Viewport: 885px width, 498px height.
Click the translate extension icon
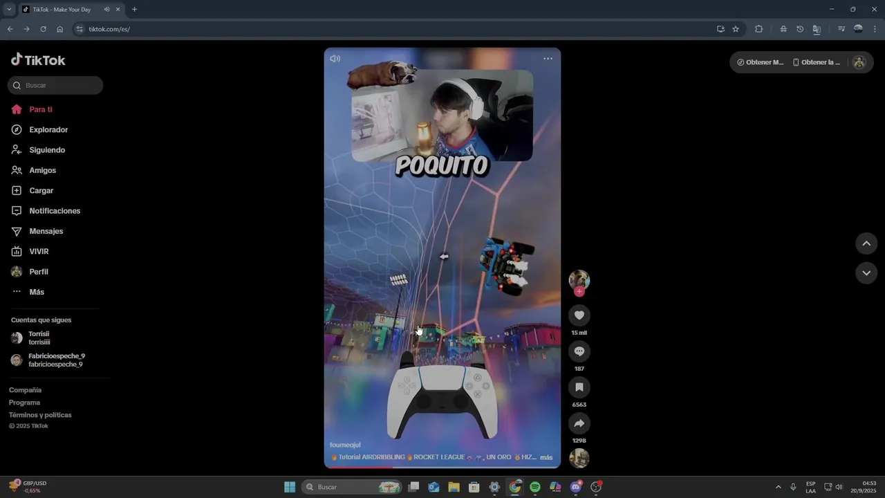[817, 29]
